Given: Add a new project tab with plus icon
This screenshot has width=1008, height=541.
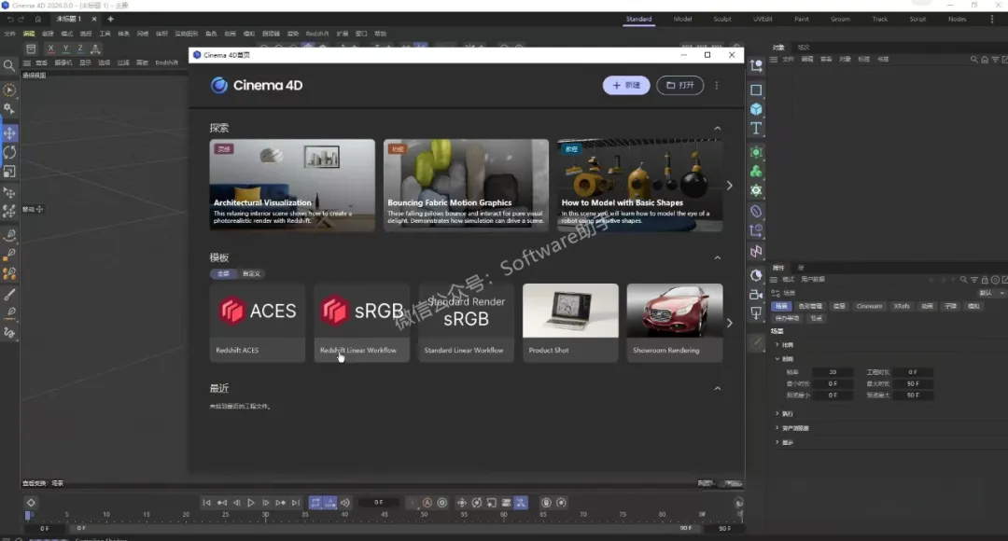Looking at the screenshot, I should click(x=110, y=20).
